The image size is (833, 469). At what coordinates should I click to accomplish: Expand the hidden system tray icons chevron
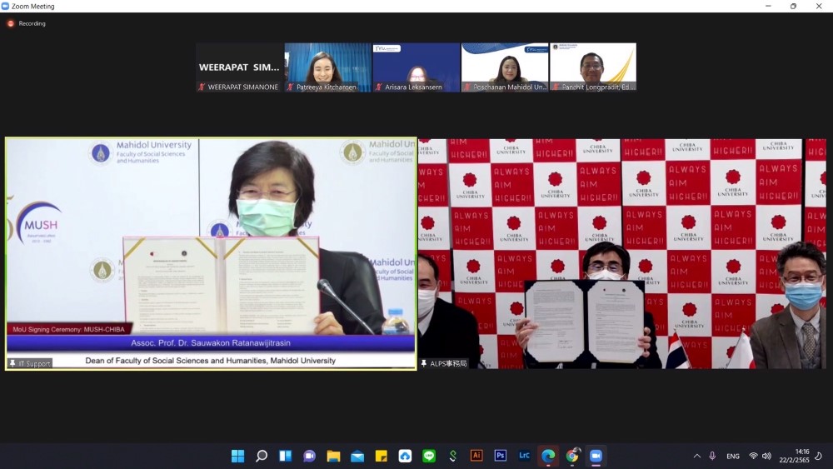pos(696,456)
